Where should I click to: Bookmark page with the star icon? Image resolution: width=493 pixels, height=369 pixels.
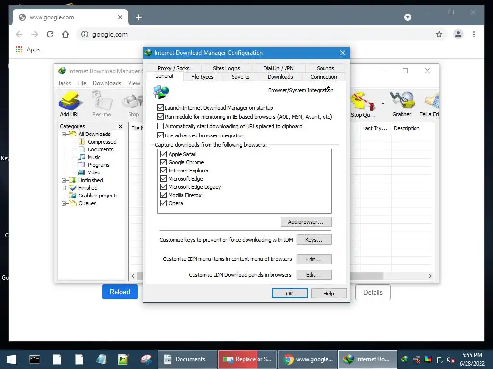439,34
